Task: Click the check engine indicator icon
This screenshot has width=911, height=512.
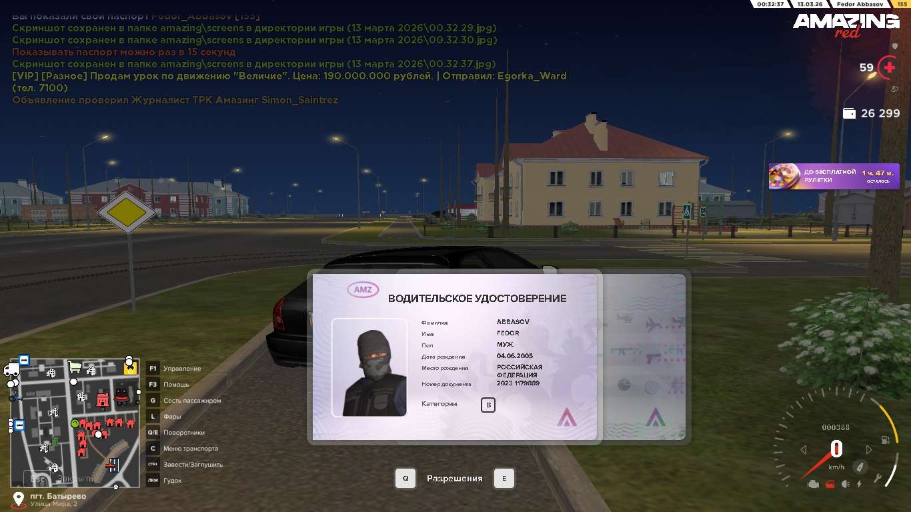Action: point(813,484)
